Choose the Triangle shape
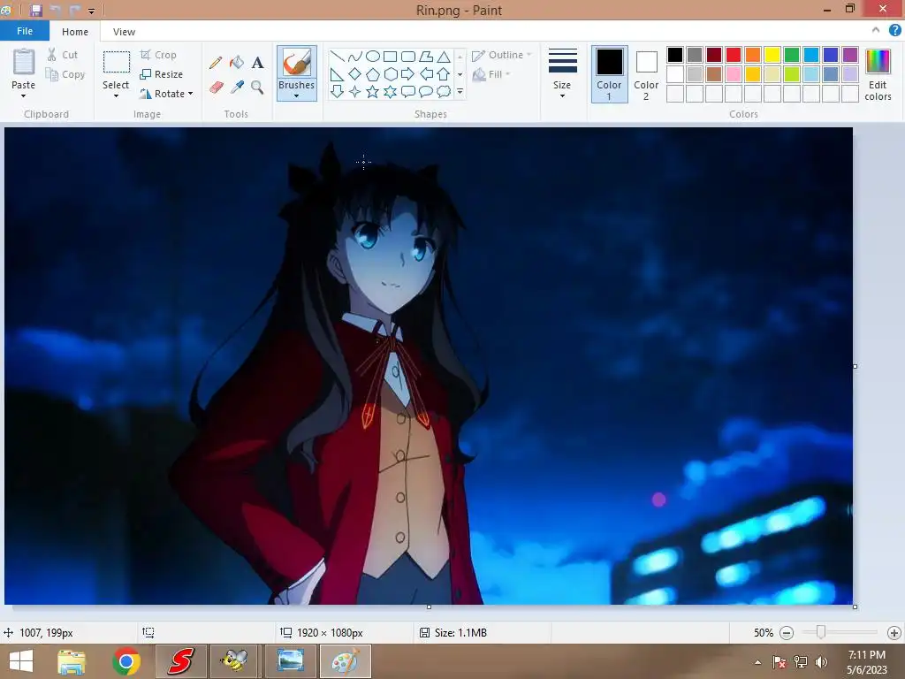The image size is (905, 679). 444,56
